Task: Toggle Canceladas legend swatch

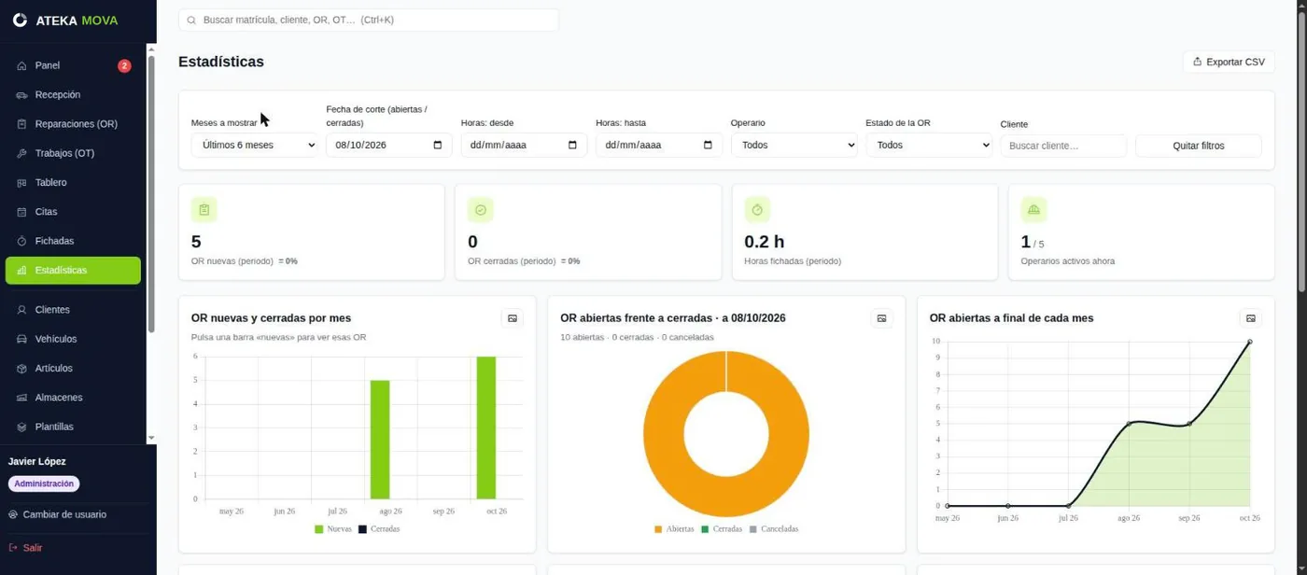Action: pos(753,529)
